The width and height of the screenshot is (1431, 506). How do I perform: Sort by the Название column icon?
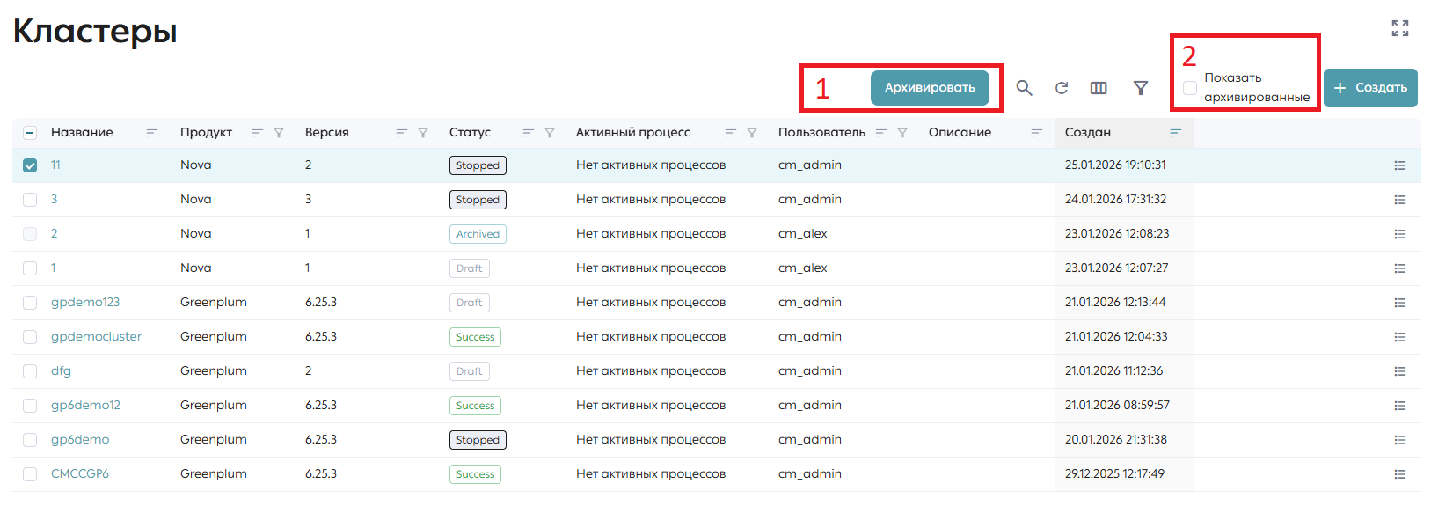[151, 133]
